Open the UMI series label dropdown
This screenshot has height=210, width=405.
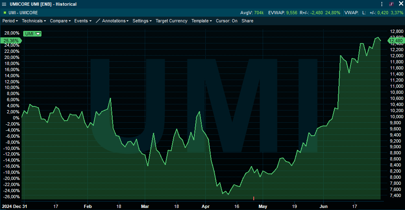tap(32, 34)
